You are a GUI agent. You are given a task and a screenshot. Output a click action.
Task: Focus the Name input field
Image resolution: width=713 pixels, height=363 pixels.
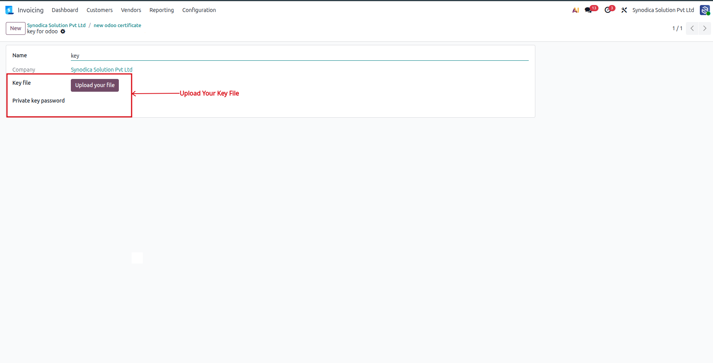(300, 56)
